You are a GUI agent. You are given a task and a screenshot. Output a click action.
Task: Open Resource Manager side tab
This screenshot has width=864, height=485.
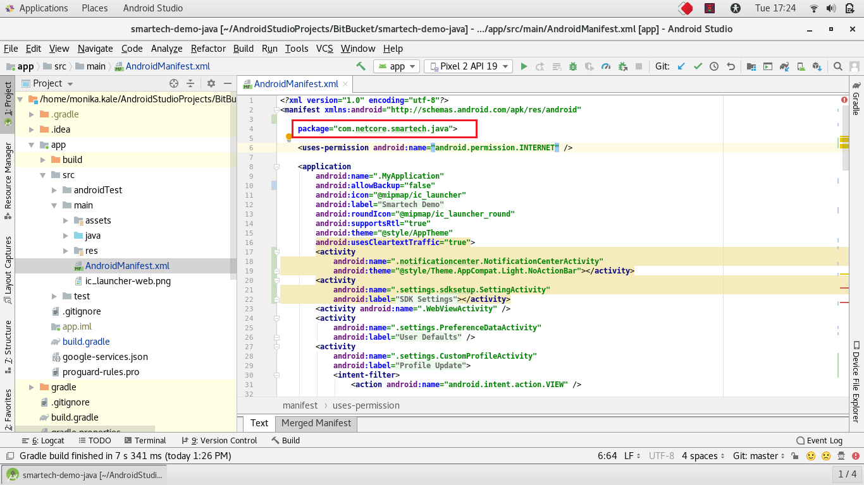(x=8, y=181)
